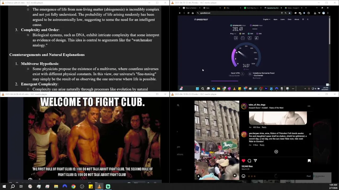
Task: Open Chrome three-dot menu
Action: pyautogui.click(x=328, y=13)
